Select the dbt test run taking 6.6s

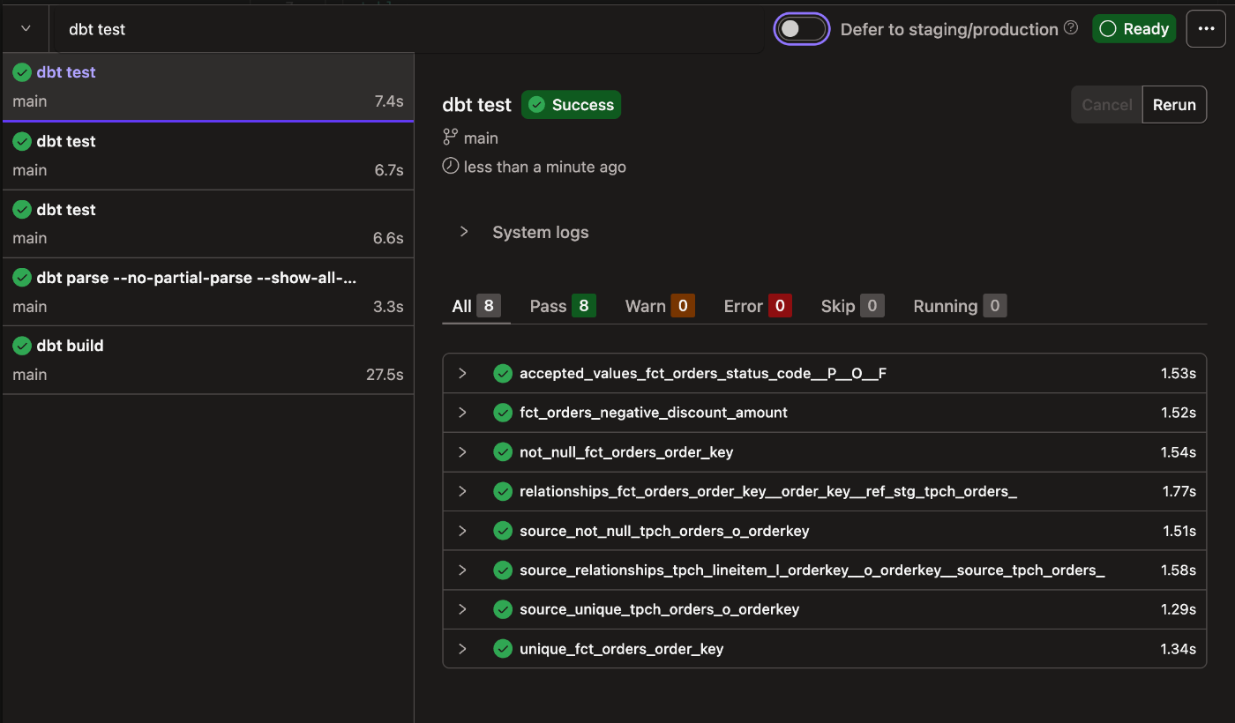208,224
